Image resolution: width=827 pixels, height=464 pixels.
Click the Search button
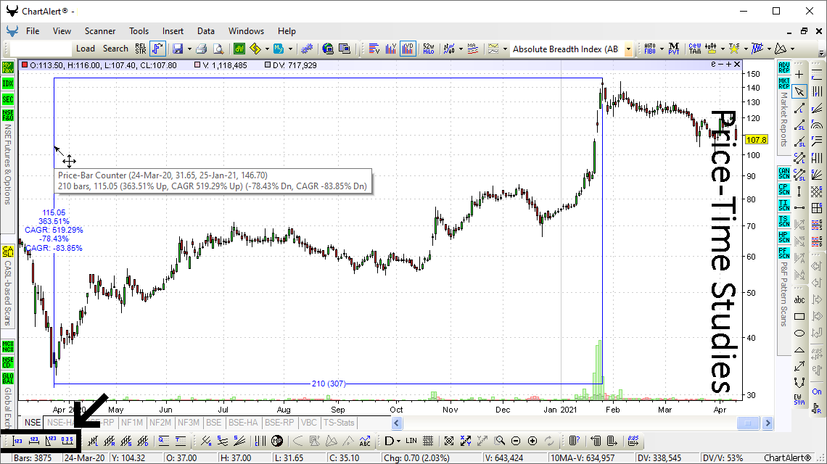tap(115, 49)
